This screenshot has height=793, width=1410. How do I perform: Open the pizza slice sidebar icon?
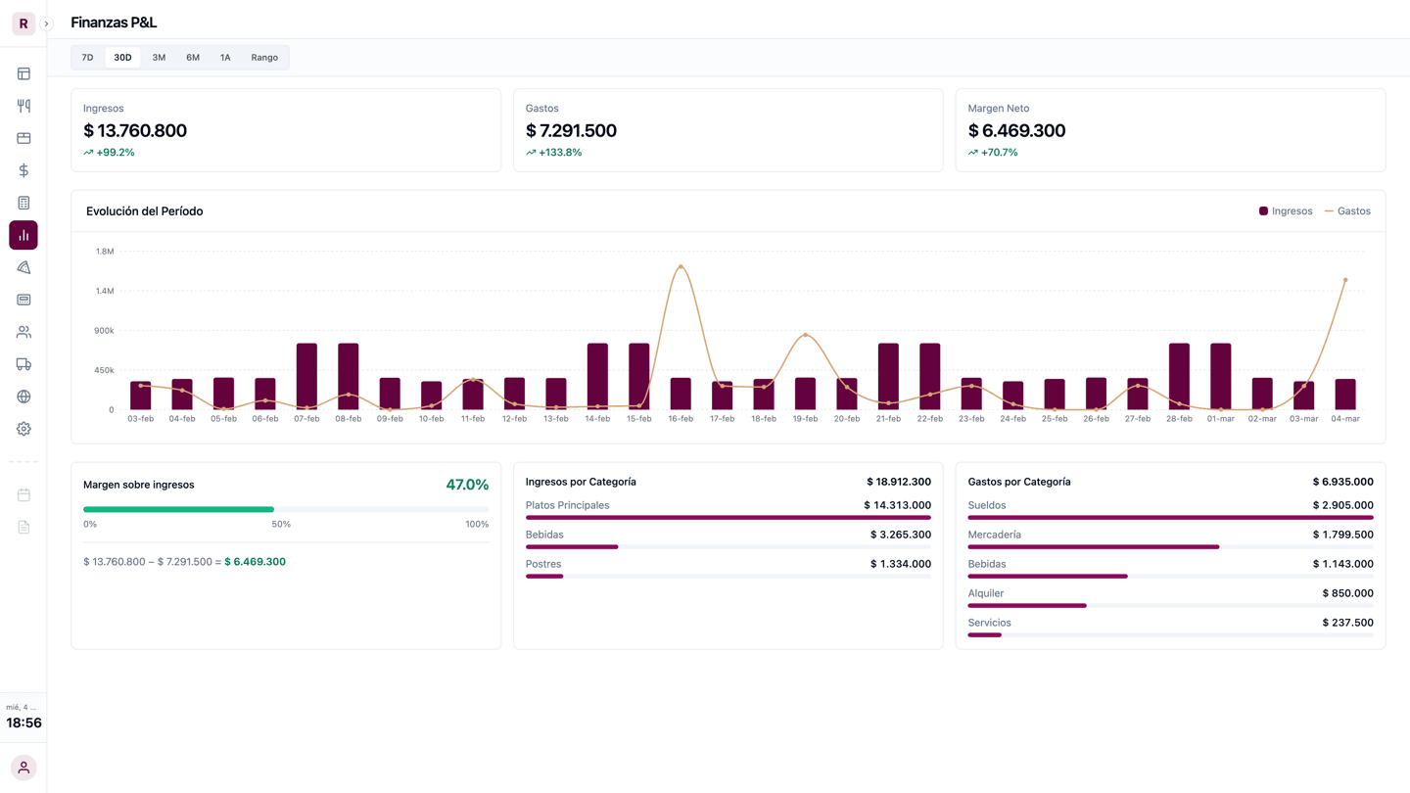(x=23, y=267)
